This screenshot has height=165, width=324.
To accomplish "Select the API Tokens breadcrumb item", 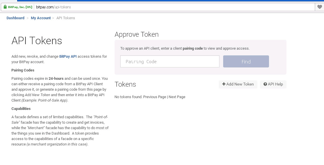I will 66,18.
